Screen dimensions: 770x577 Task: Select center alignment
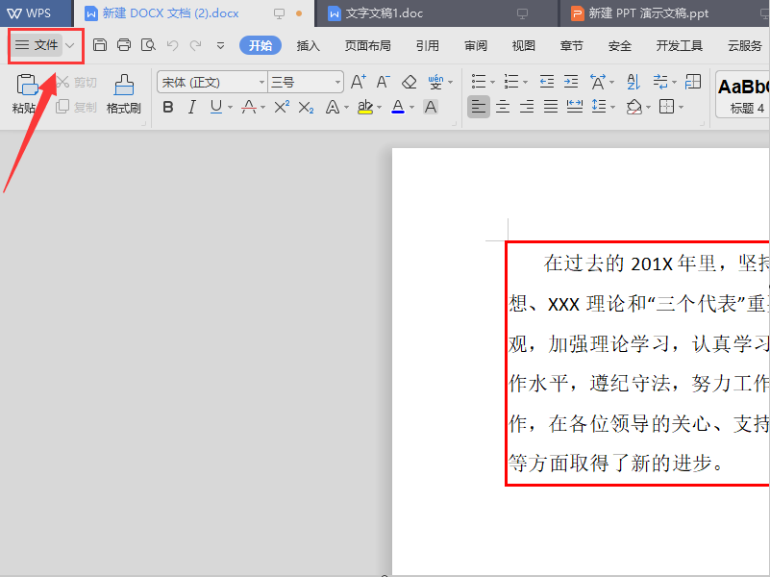click(503, 107)
